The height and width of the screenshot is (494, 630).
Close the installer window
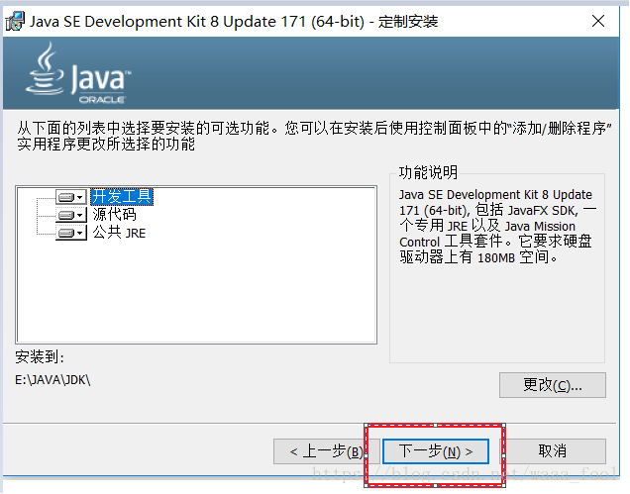pos(598,21)
